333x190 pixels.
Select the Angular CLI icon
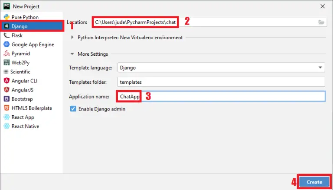7,81
